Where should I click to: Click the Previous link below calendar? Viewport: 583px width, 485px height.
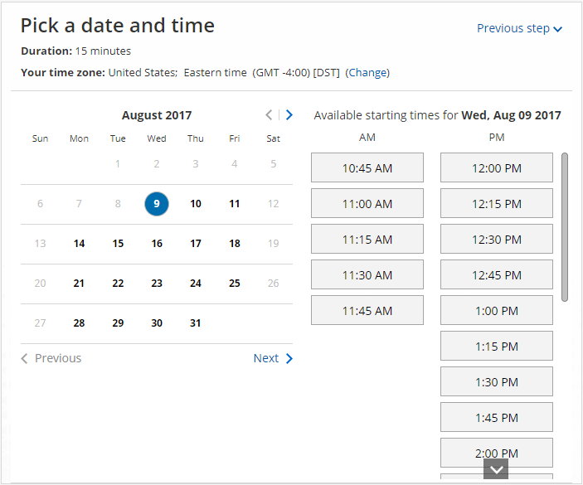click(51, 358)
